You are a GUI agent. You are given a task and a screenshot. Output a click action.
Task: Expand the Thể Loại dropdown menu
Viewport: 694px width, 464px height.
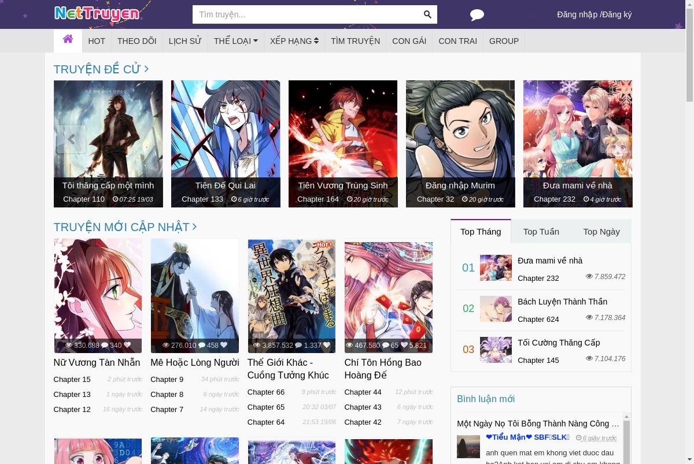[236, 41]
